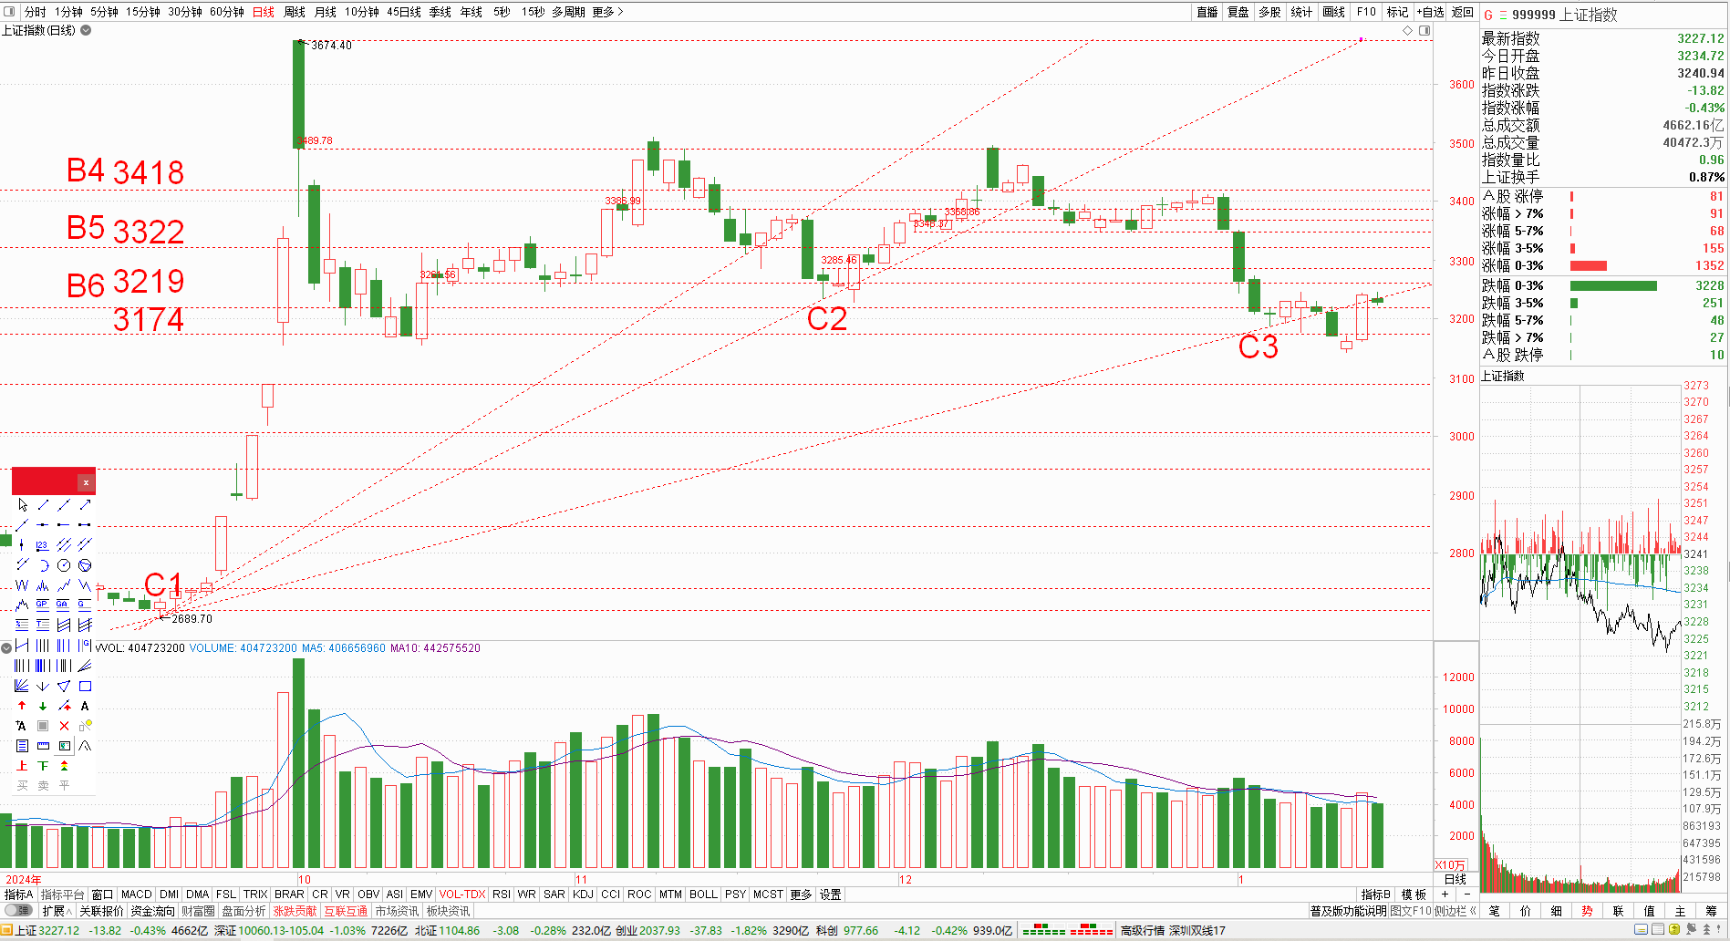Expand the 更多 timeframe options

[x=607, y=12]
